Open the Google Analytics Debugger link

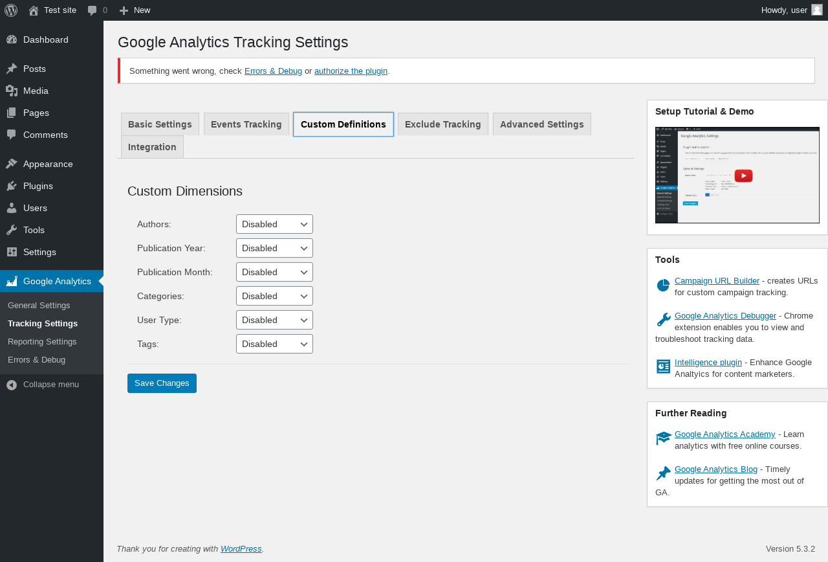click(725, 316)
